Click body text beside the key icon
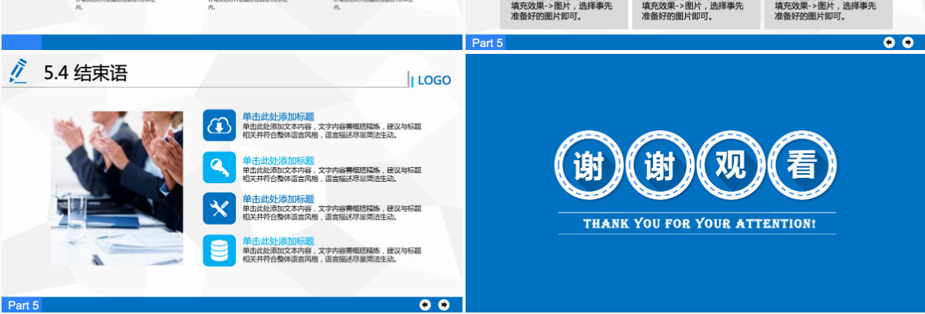 pyautogui.click(x=332, y=174)
